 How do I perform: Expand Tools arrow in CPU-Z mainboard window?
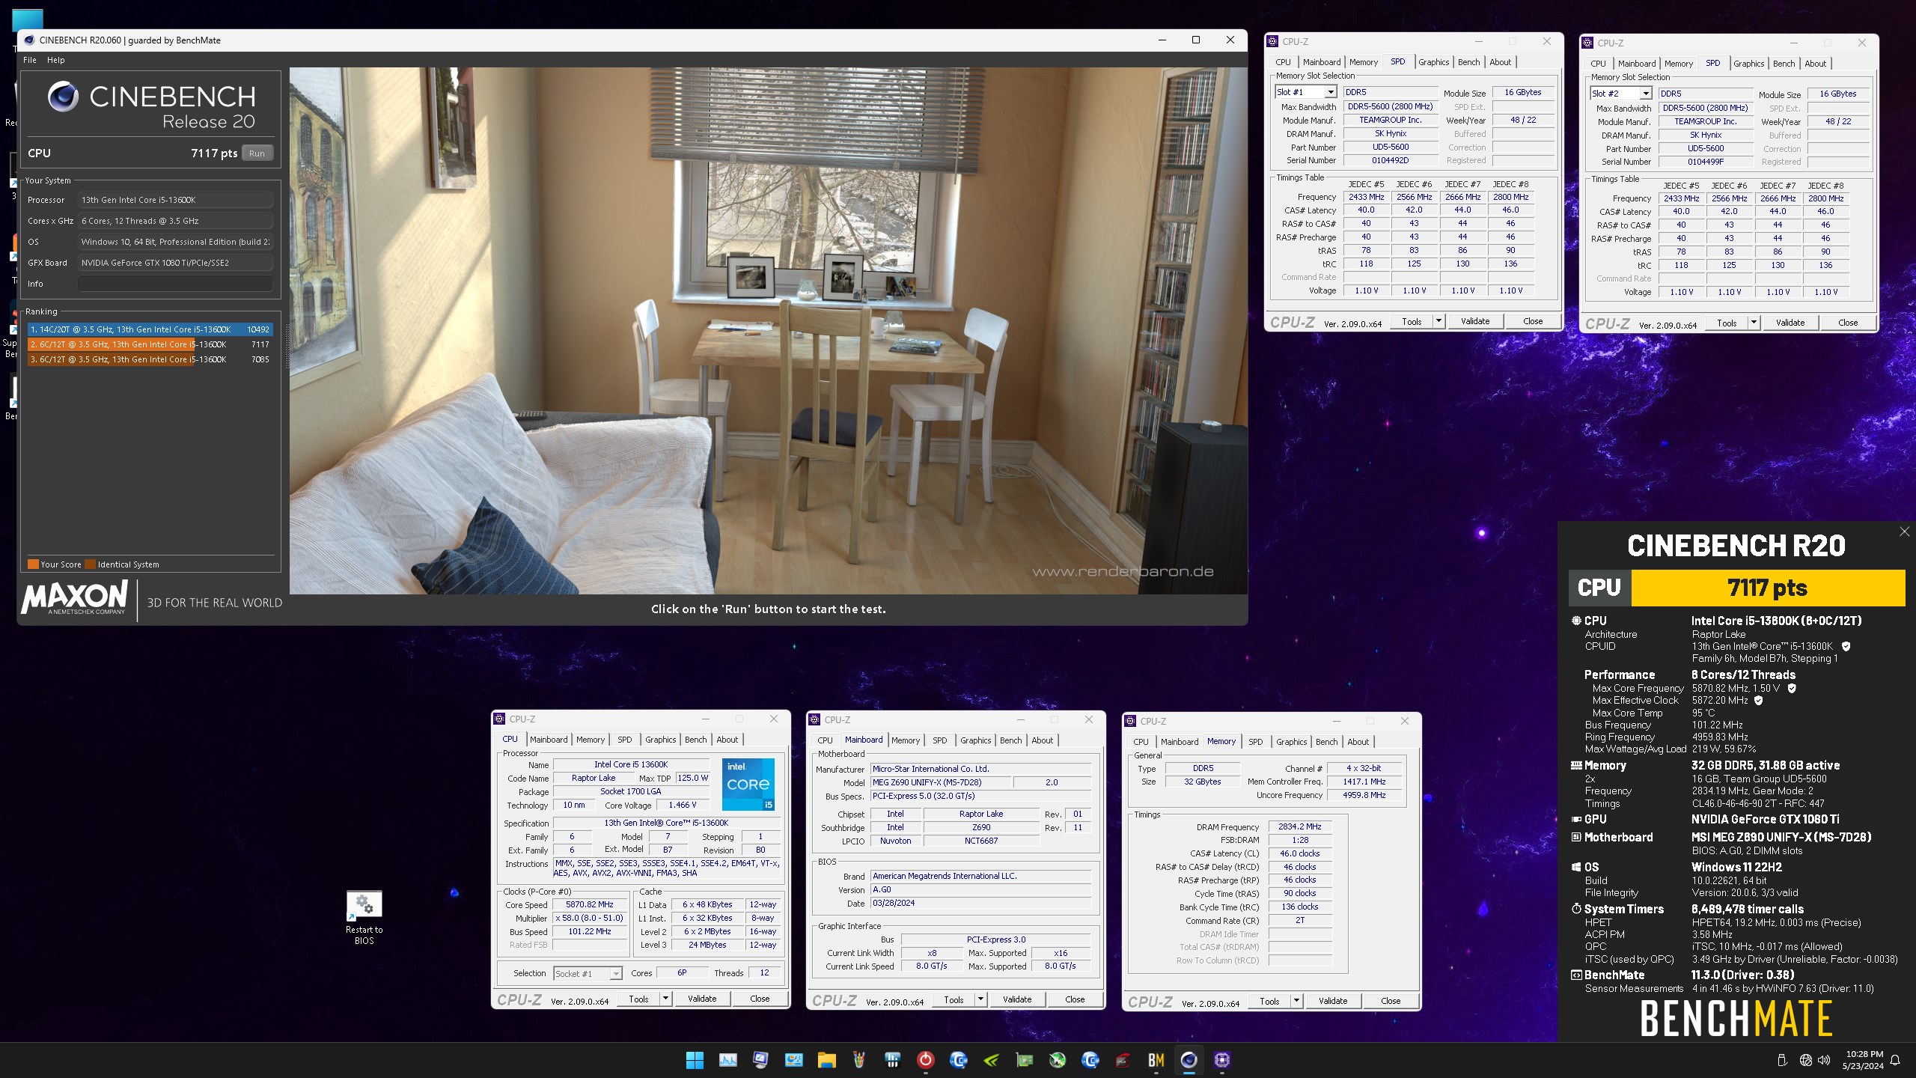point(980,999)
